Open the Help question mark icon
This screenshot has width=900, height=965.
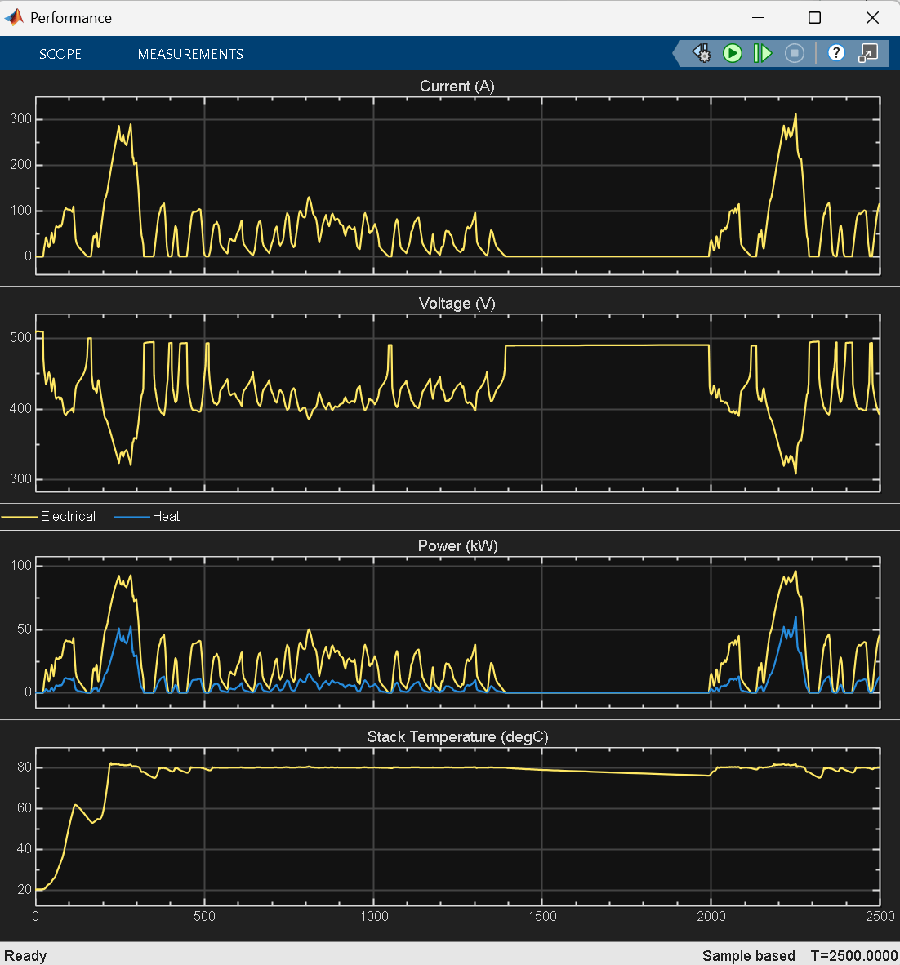tap(836, 53)
